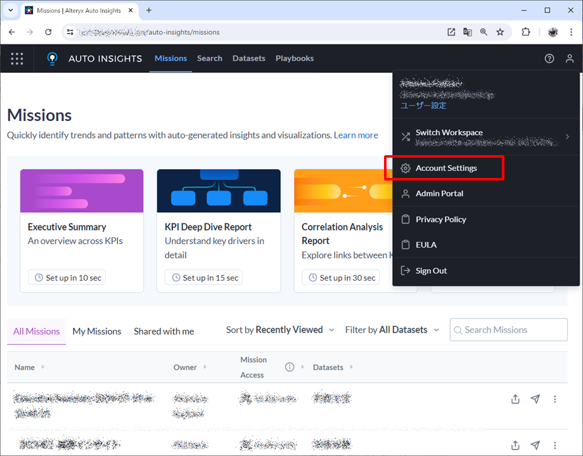The width and height of the screenshot is (583, 456).
Task: Open the Datasets tab in top navigation
Action: point(248,58)
